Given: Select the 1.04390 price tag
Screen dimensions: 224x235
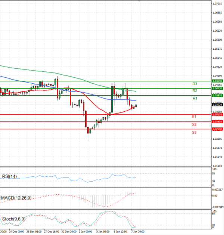Looking at the screenshot, I should coord(217,81).
